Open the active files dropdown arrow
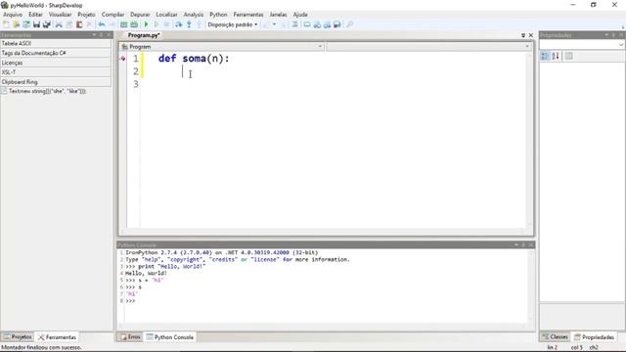This screenshot has height=352, width=626. (523, 35)
